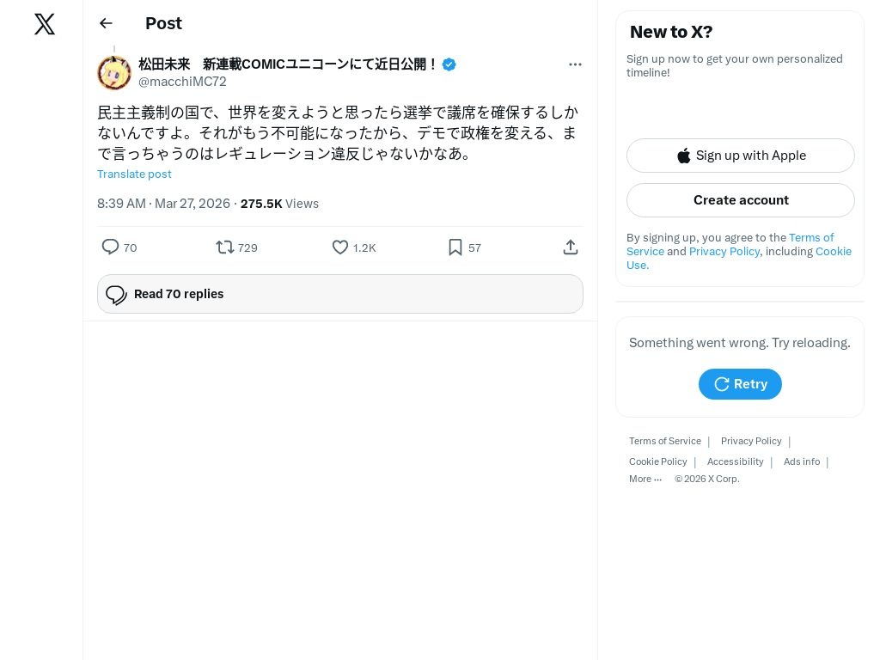Like the post with the heart icon
The image size is (880, 660).
(340, 247)
